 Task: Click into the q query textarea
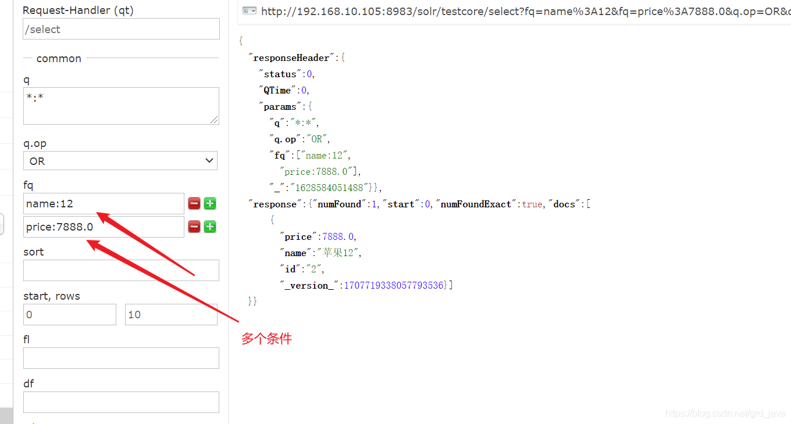(x=121, y=106)
